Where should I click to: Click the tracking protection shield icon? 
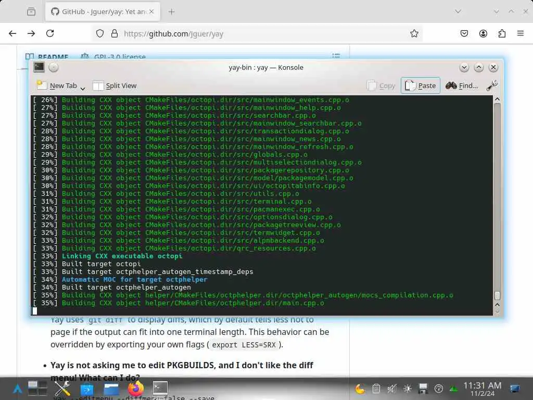[x=100, y=33]
